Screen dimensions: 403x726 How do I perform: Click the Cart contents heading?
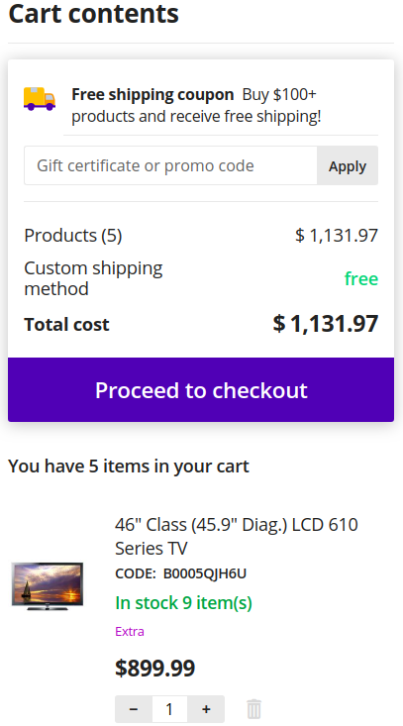pos(93,14)
